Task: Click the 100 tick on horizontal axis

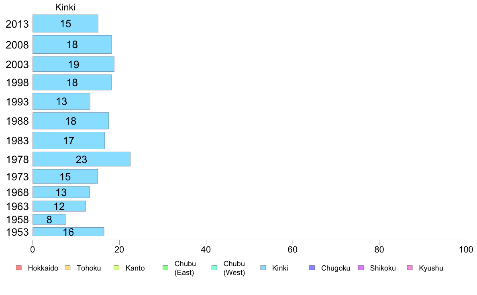Action: tap(466, 249)
